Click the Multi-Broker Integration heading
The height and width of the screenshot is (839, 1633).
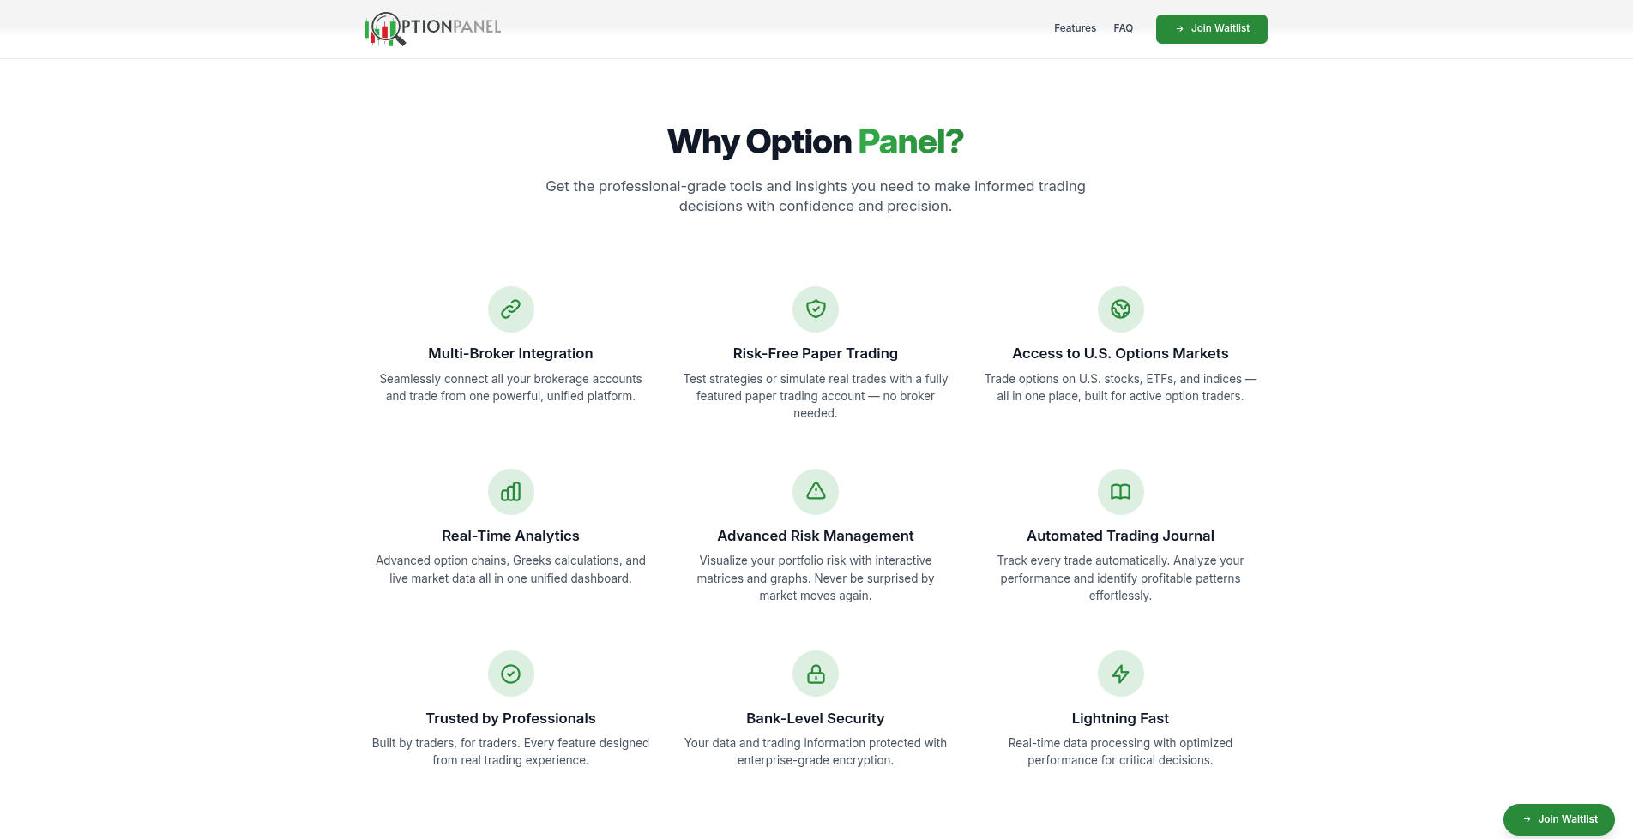click(510, 353)
